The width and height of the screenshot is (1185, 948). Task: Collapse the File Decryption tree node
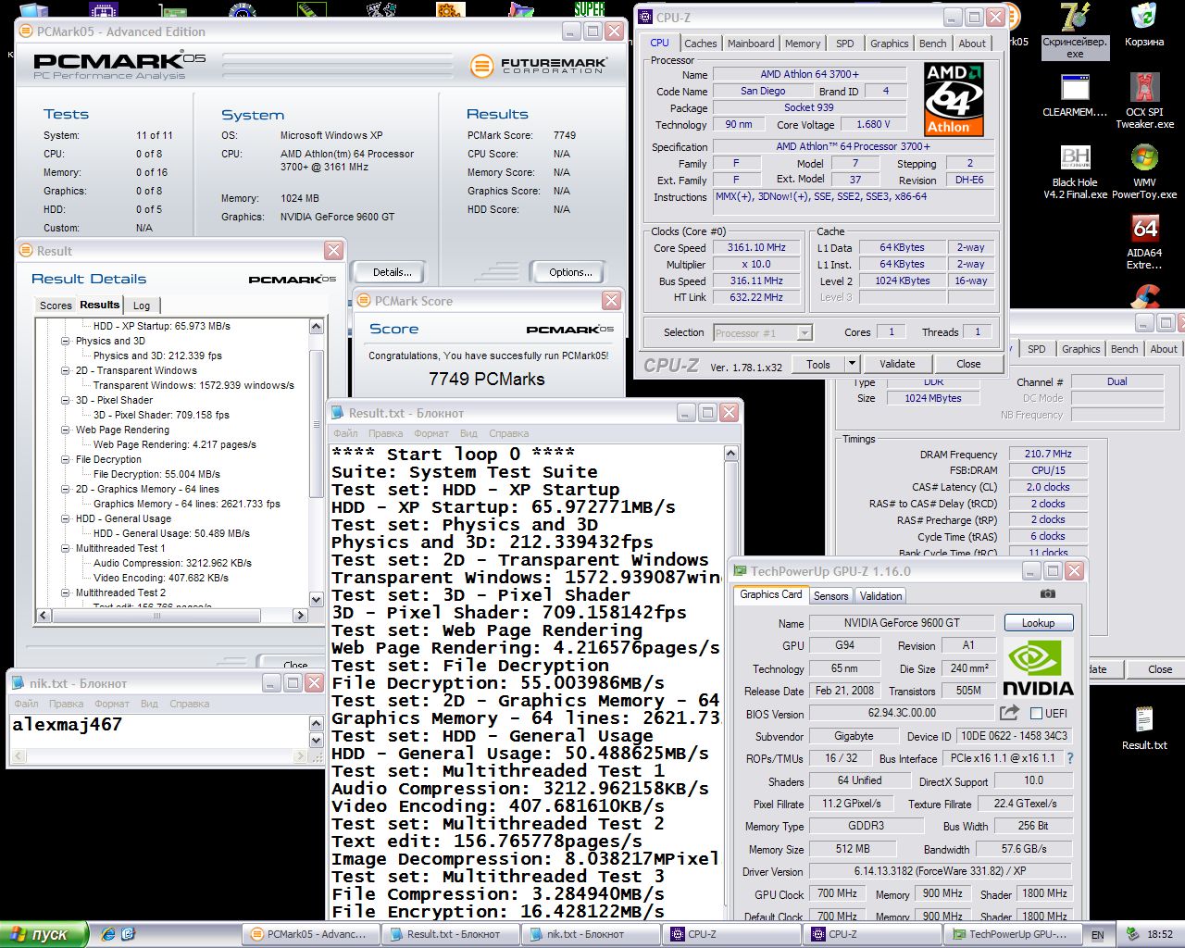[x=66, y=459]
